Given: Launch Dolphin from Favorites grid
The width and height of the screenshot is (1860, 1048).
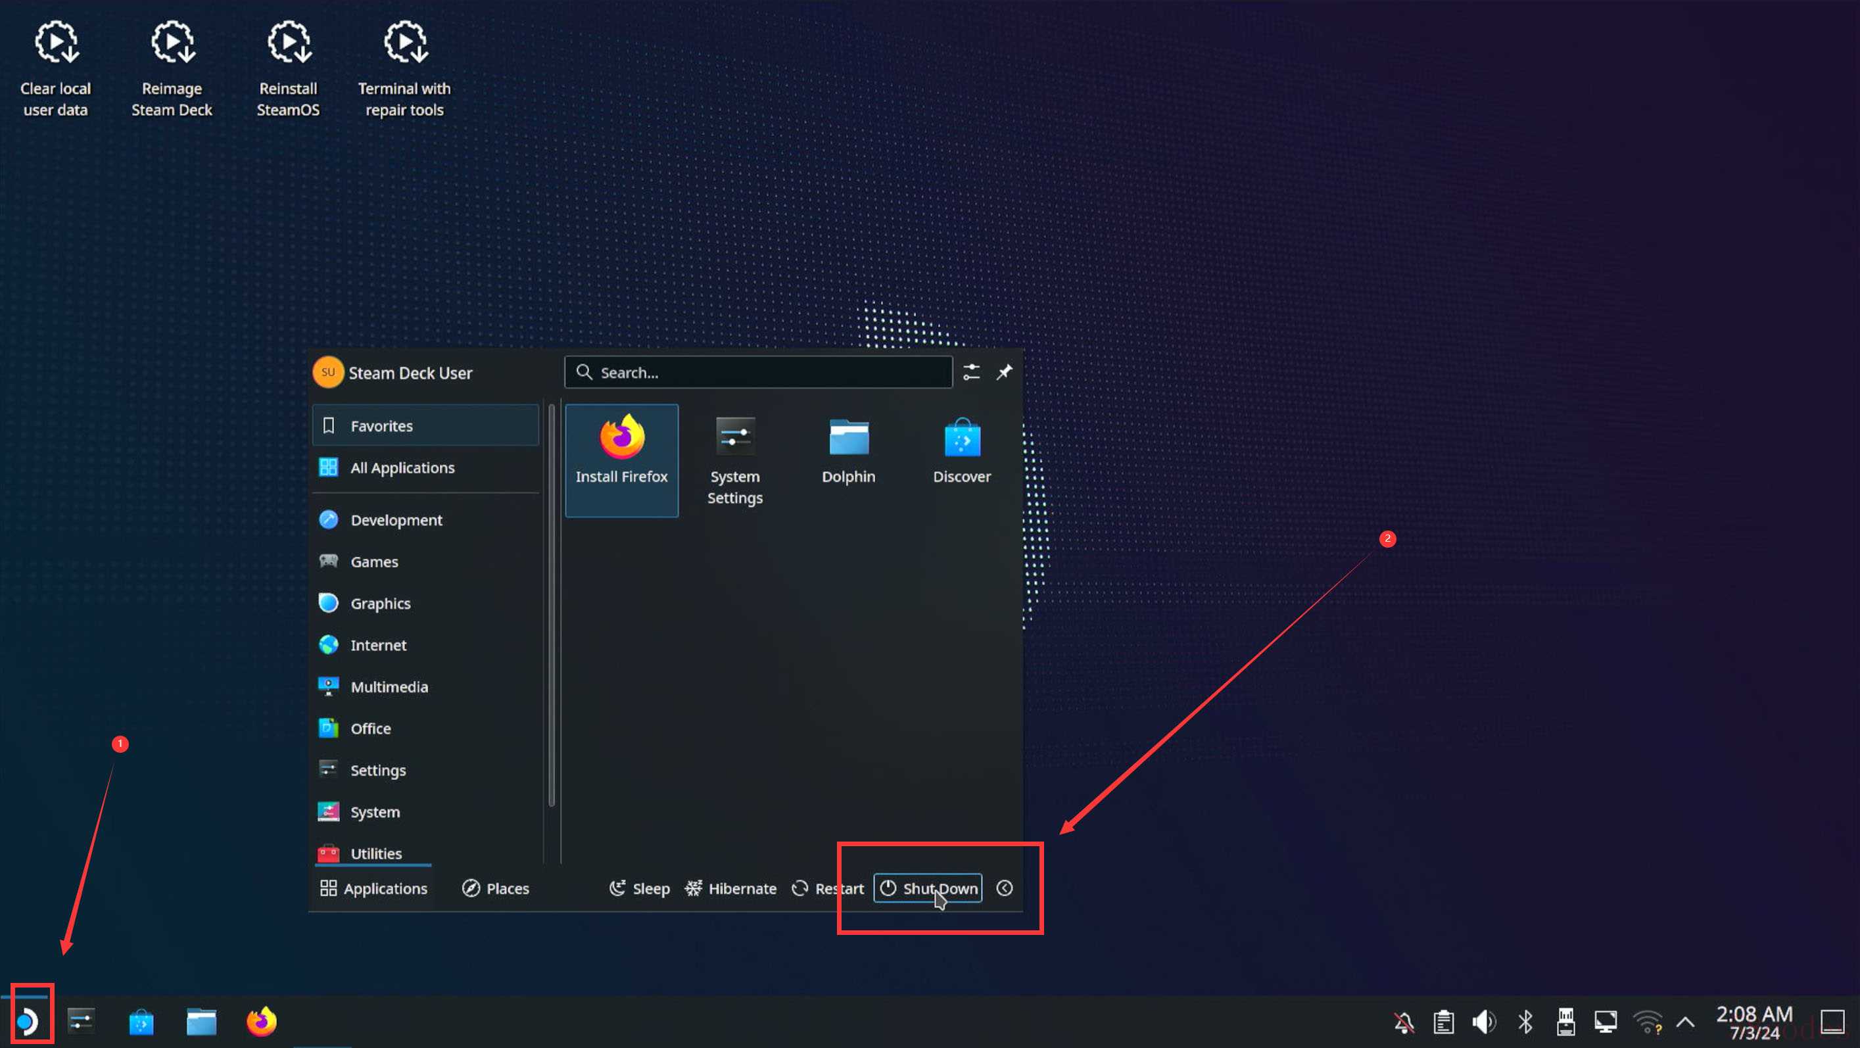Looking at the screenshot, I should [x=848, y=452].
